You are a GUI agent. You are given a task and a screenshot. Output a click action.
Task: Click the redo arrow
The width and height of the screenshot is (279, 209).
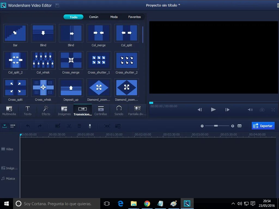point(40,126)
